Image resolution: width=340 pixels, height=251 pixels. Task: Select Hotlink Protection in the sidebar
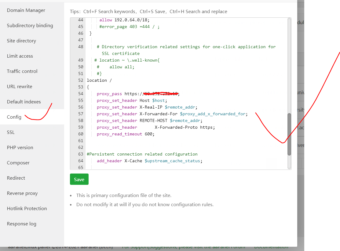(27, 209)
